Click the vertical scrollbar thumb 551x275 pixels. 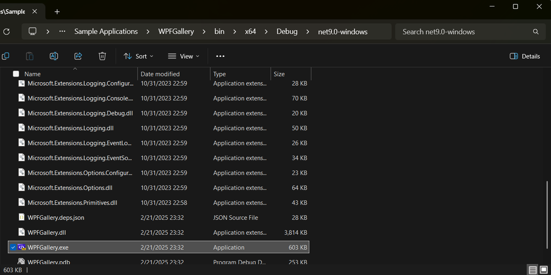(x=547, y=215)
